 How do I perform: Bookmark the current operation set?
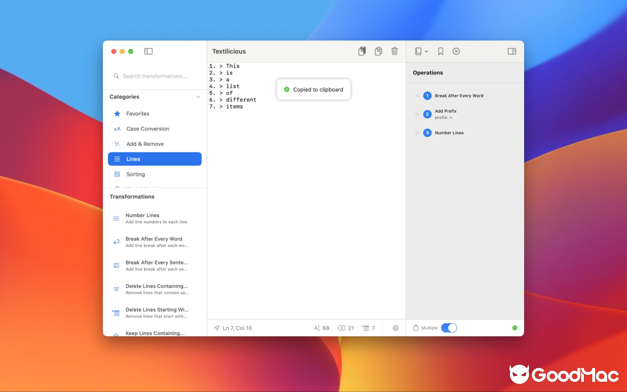pyautogui.click(x=440, y=51)
